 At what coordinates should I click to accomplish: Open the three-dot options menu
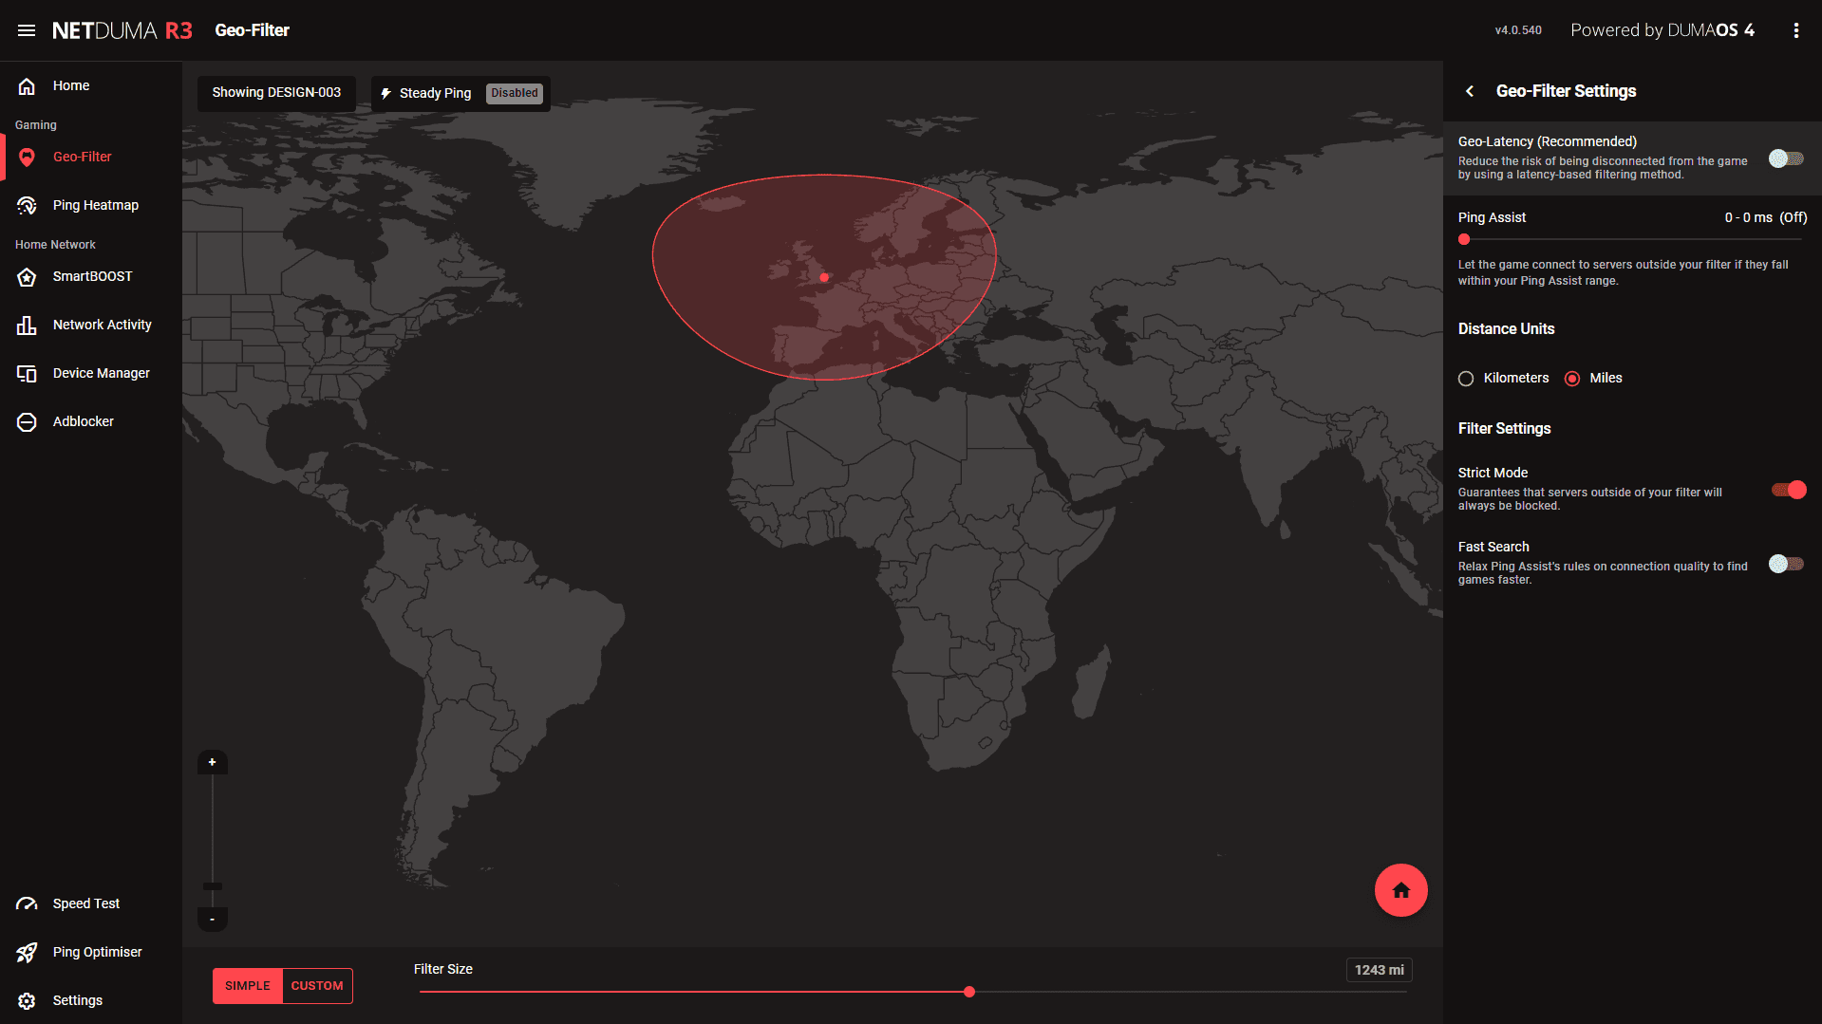coord(1795,30)
